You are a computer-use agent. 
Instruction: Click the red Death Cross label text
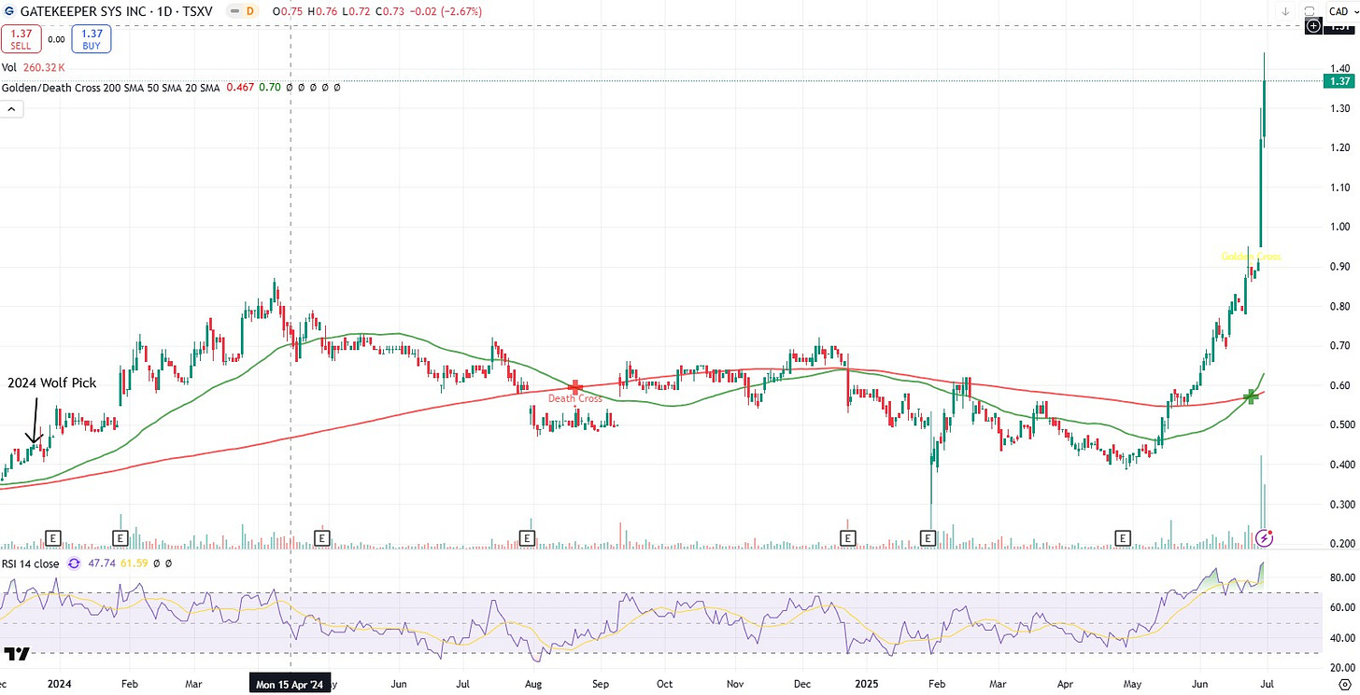[575, 398]
